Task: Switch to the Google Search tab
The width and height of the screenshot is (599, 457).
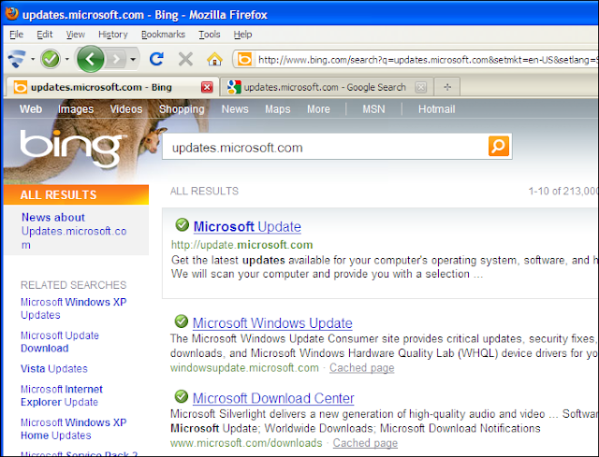Action: 325,87
